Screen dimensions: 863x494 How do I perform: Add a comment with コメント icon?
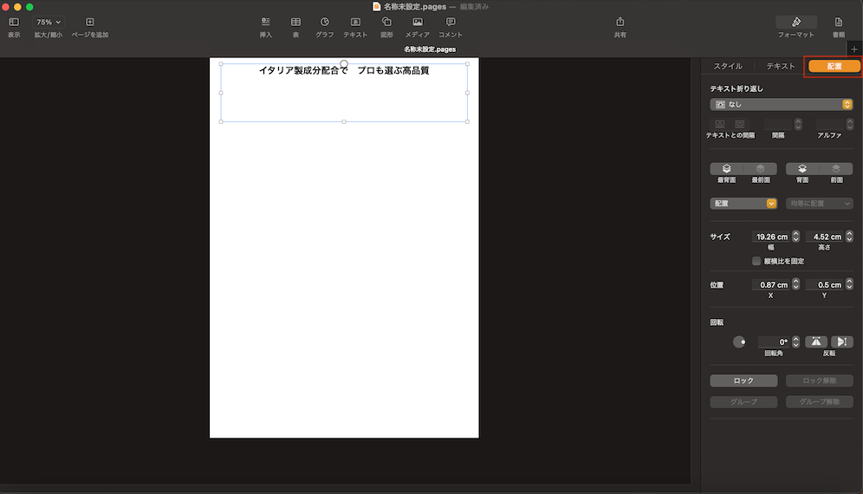(451, 22)
